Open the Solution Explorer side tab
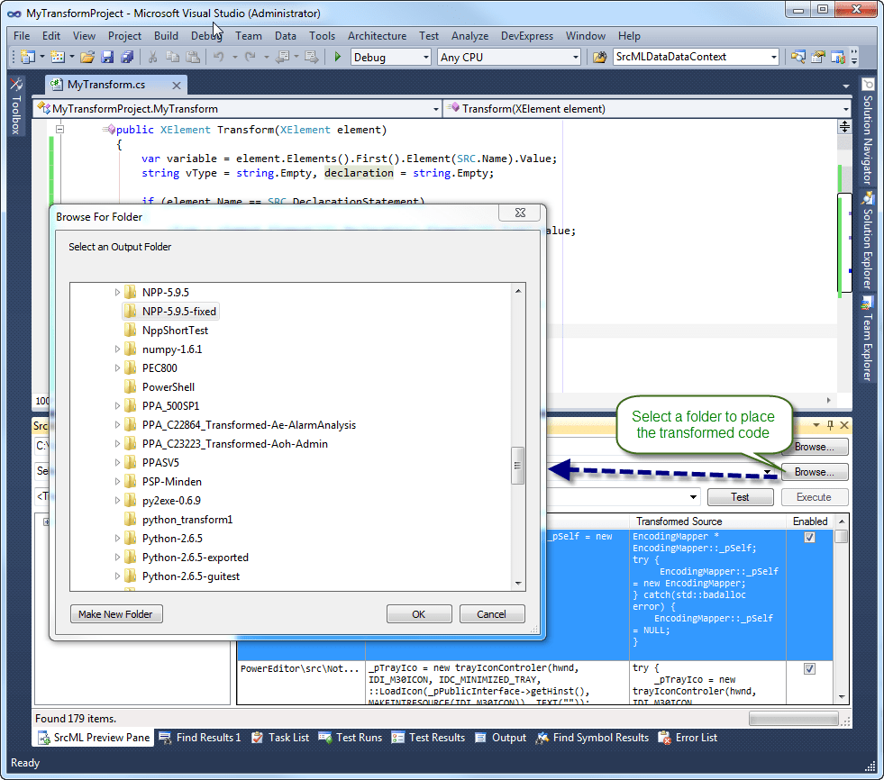The width and height of the screenshot is (884, 780). 868,240
